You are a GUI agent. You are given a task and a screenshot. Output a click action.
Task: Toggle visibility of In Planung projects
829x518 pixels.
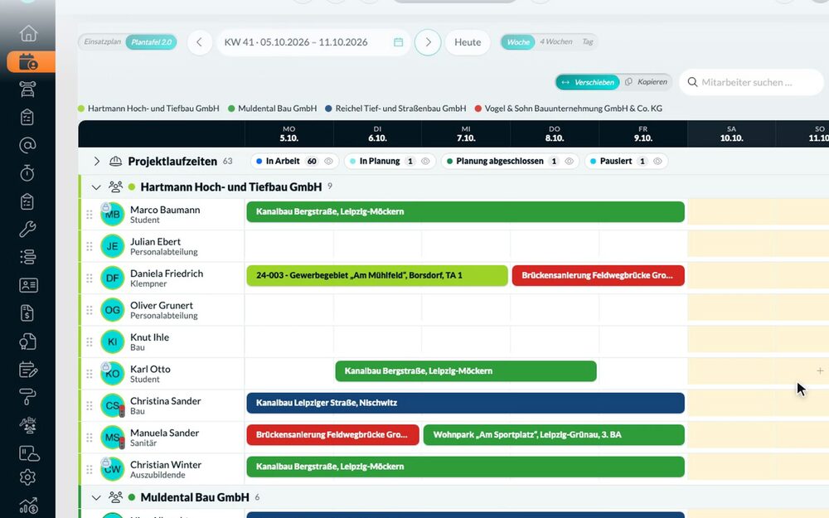(425, 162)
